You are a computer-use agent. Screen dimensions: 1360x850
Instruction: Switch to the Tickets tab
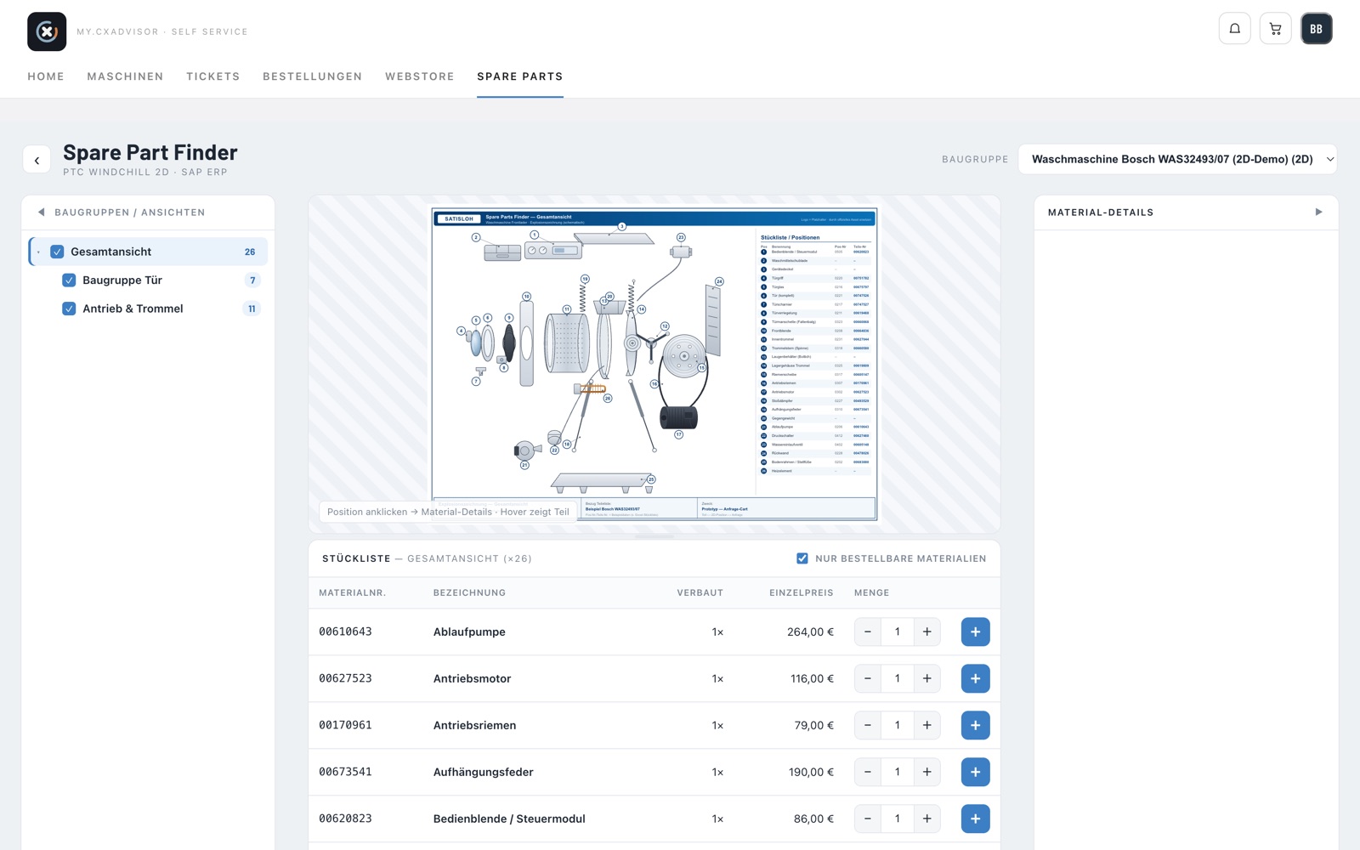pos(213,76)
